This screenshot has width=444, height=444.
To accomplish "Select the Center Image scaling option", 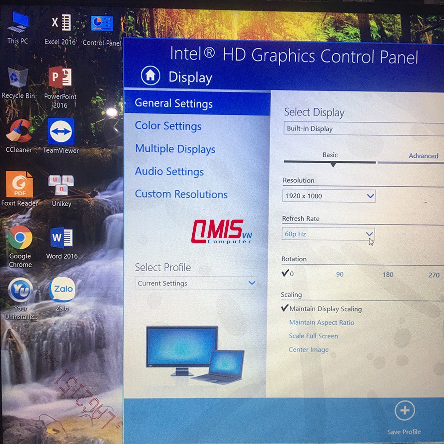I will pos(309,350).
